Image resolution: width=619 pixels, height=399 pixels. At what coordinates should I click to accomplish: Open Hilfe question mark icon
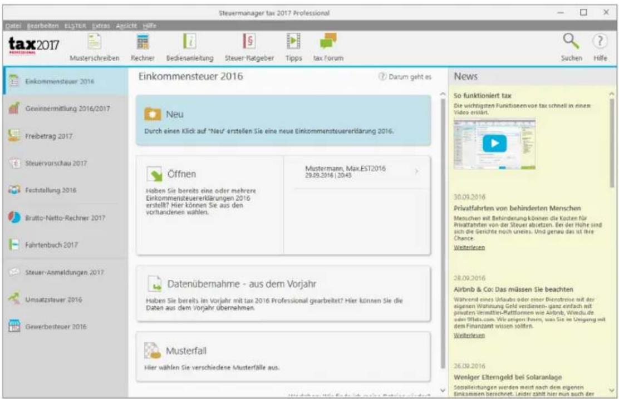click(600, 41)
